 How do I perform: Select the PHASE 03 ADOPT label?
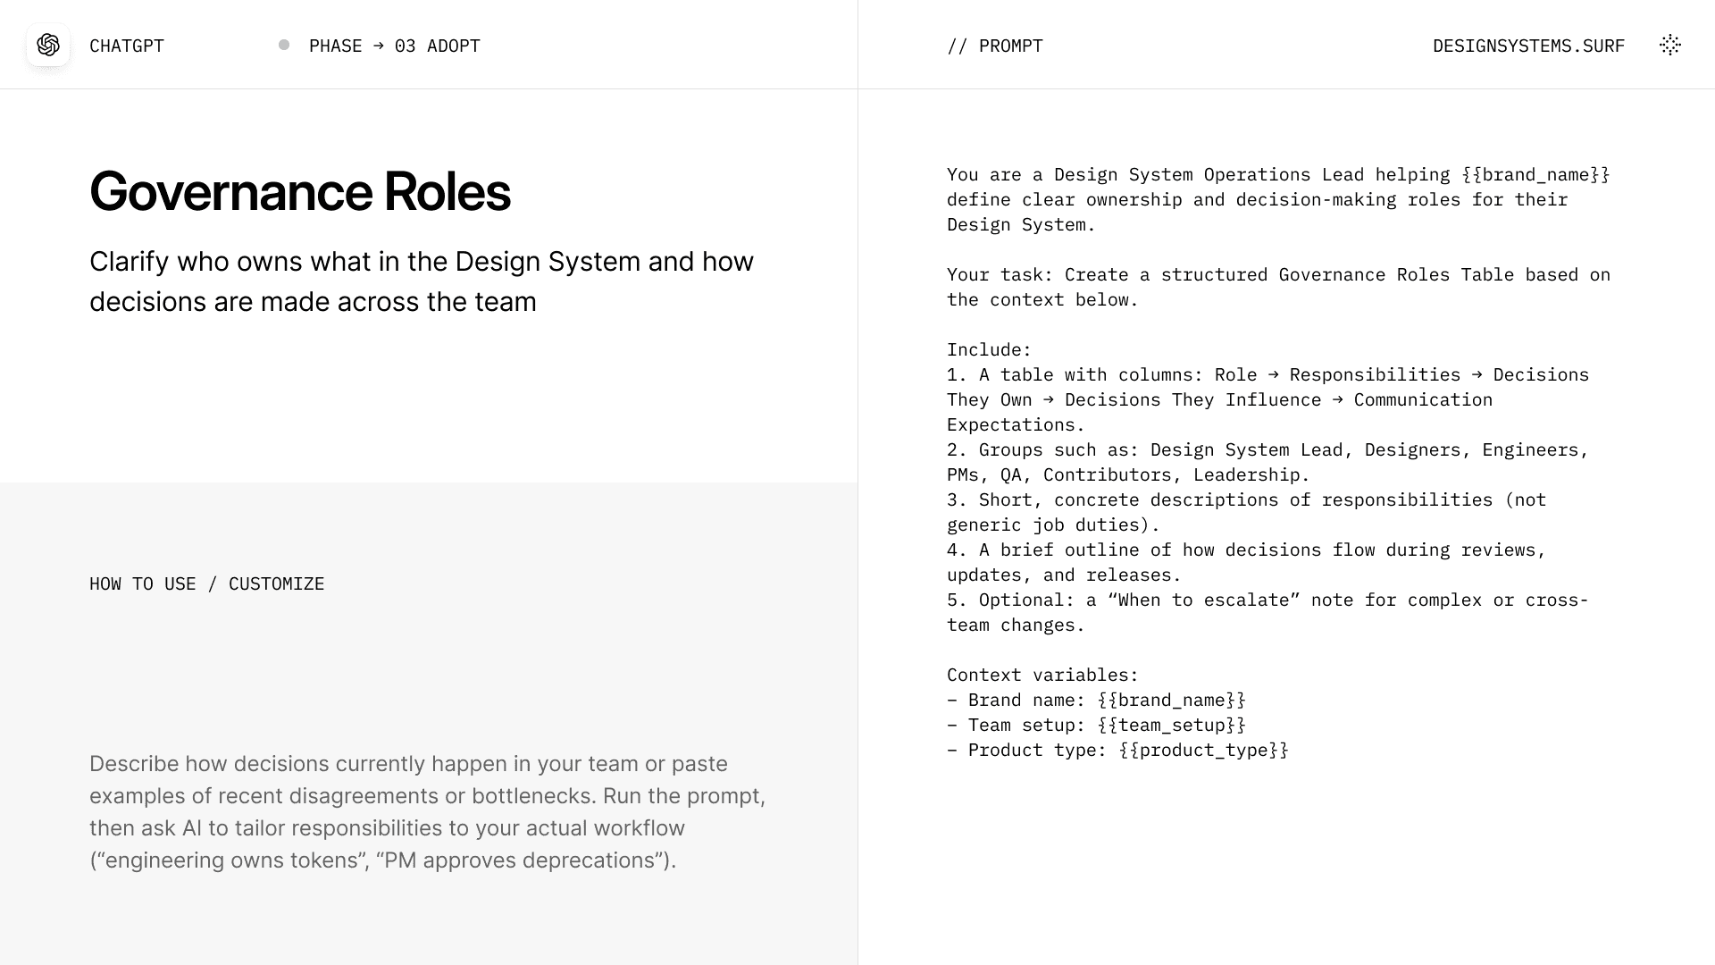[x=394, y=46]
